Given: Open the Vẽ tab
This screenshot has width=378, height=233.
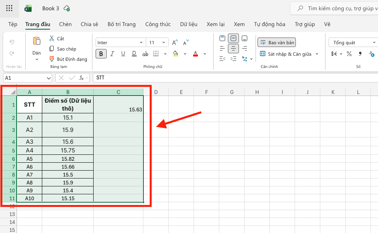Looking at the screenshot, I should pos(327,24).
